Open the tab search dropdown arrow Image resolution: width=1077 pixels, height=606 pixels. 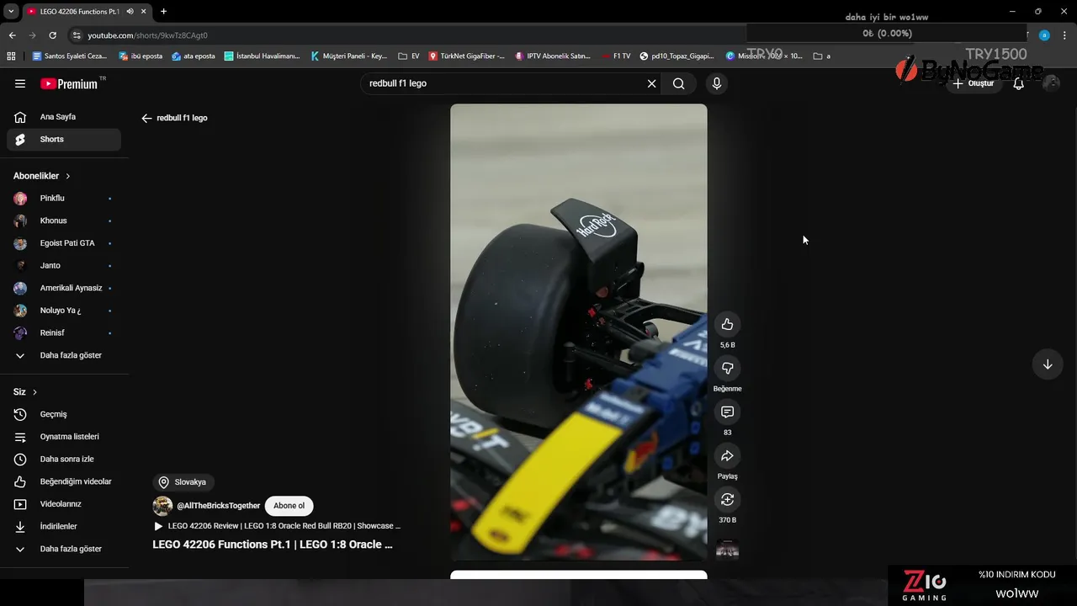tap(10, 11)
